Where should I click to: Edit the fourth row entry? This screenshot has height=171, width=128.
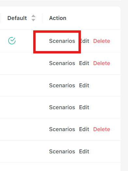[84, 107]
